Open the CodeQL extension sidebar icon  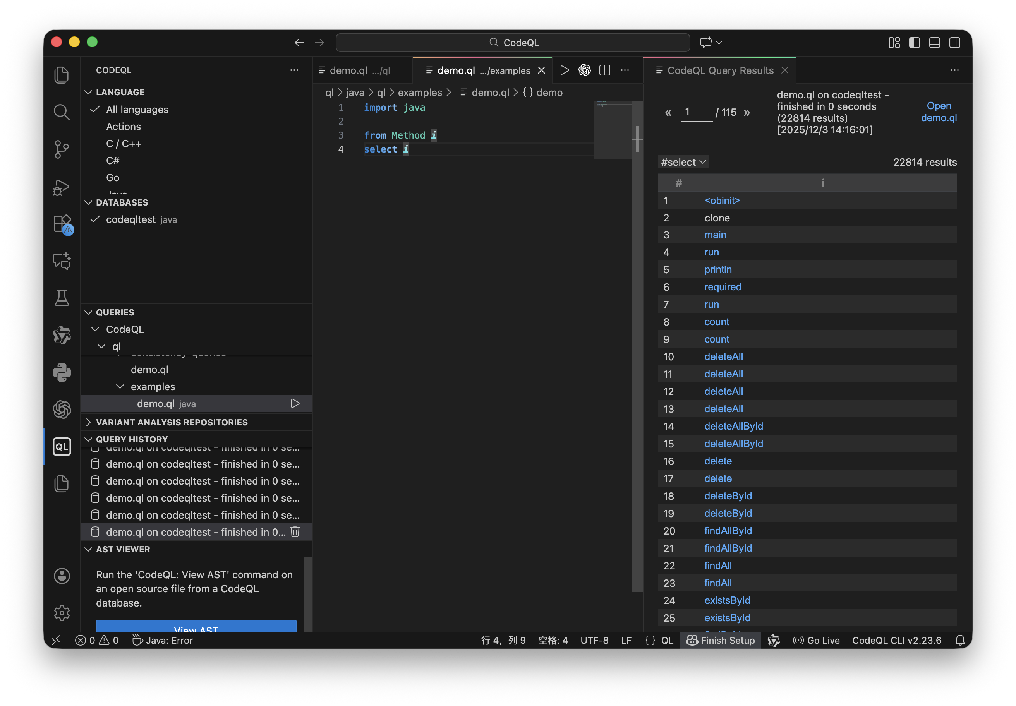(62, 446)
